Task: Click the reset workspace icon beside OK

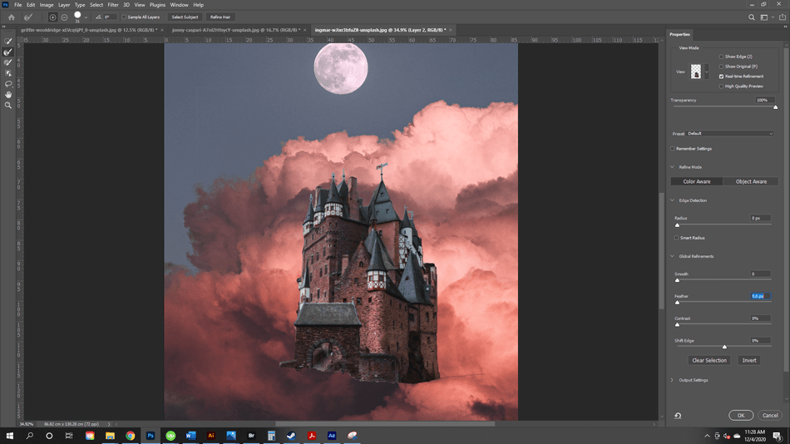Action: tap(678, 416)
